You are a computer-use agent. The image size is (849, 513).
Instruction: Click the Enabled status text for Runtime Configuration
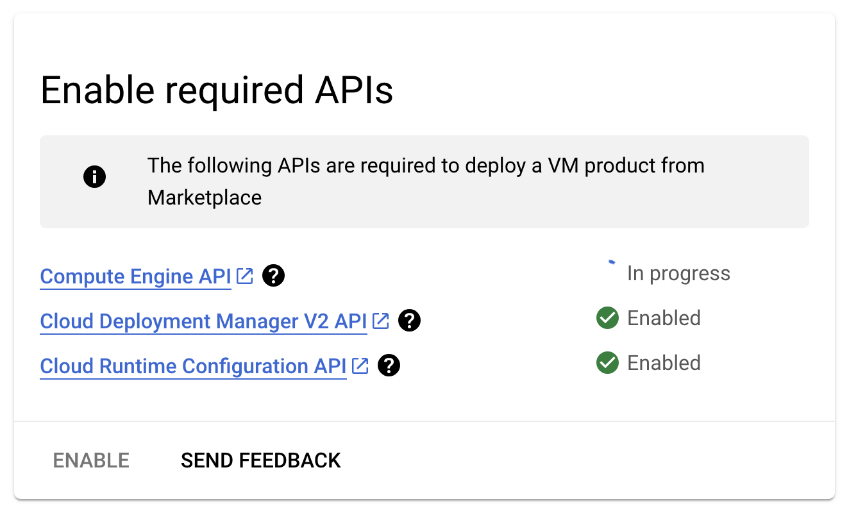(664, 363)
